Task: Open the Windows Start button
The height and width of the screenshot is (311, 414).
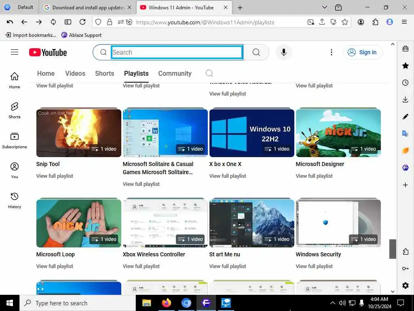Action: [x=10, y=303]
